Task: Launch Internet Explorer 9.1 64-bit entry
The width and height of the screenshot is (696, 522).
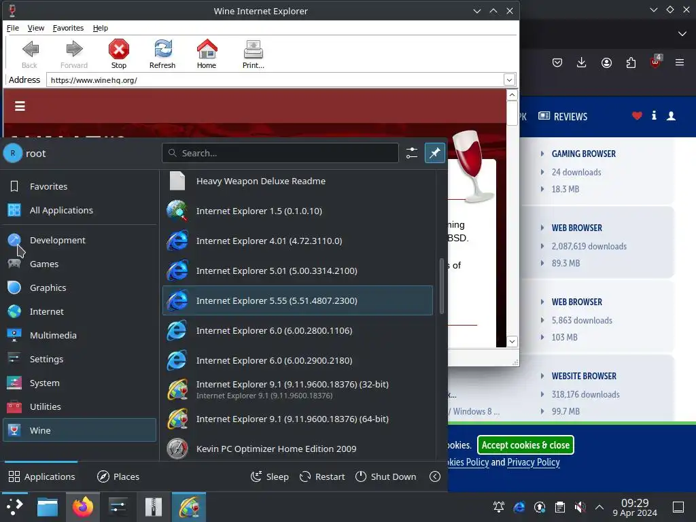Action: (298, 419)
